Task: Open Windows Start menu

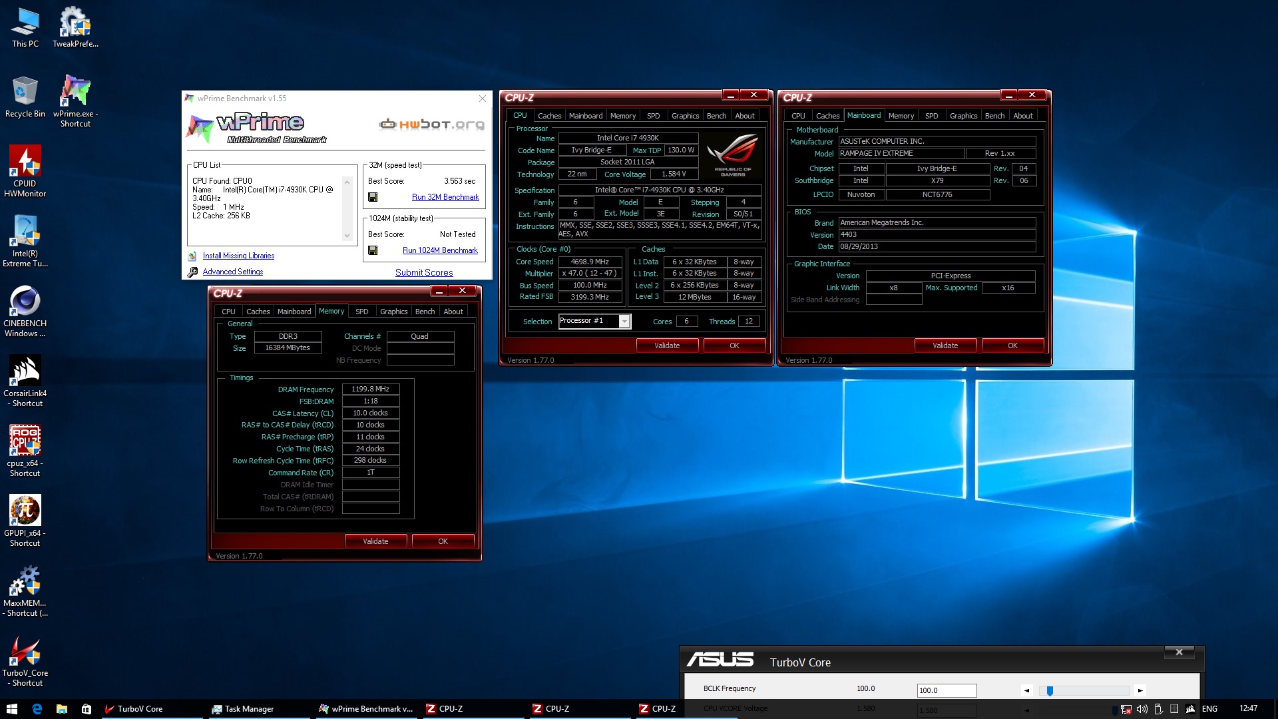Action: coord(11,709)
